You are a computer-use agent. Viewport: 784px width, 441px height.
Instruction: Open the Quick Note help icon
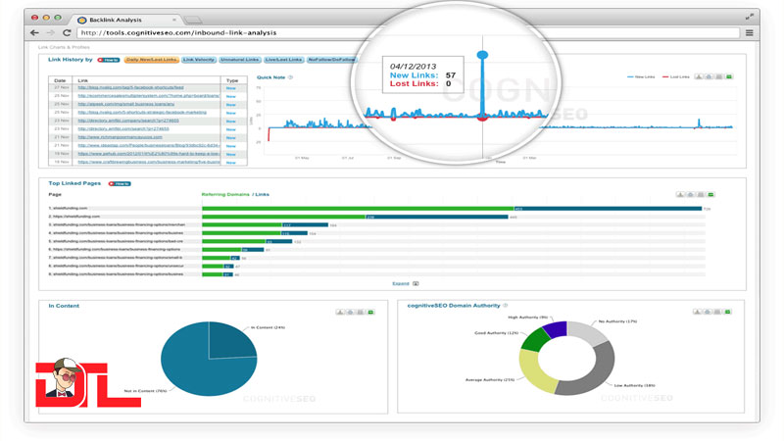point(290,77)
